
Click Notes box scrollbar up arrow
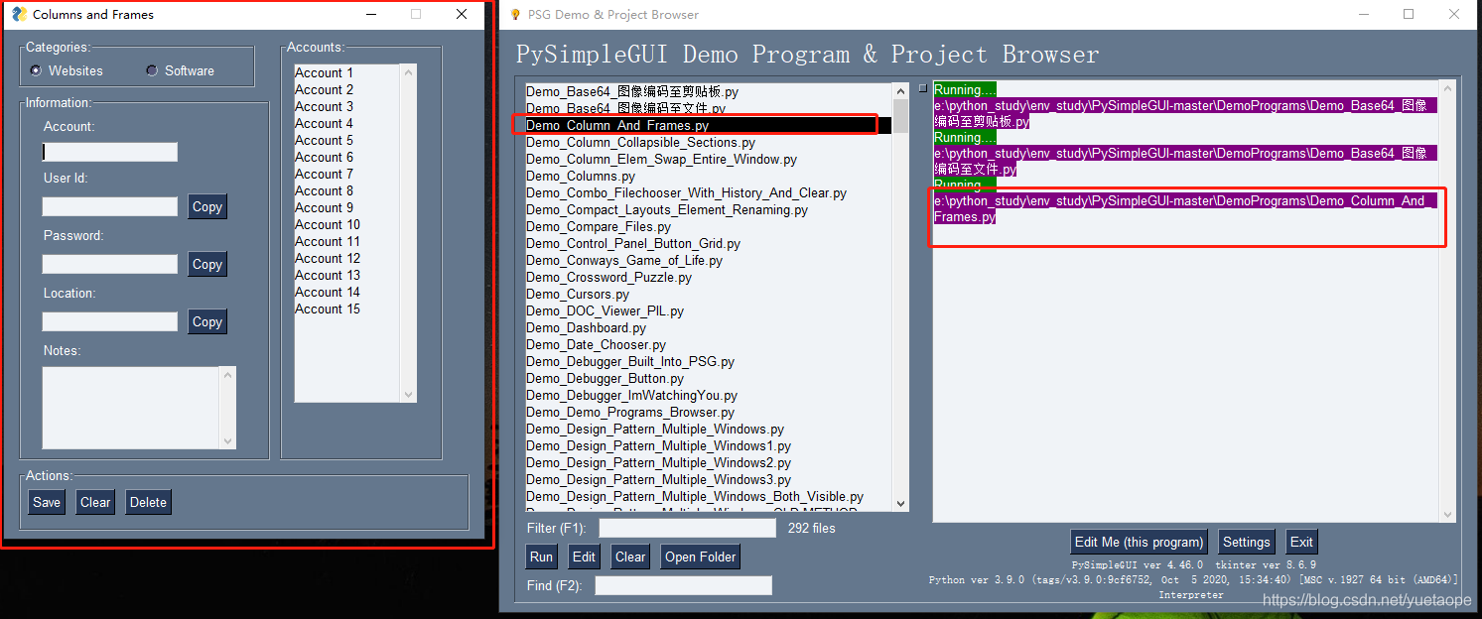228,374
